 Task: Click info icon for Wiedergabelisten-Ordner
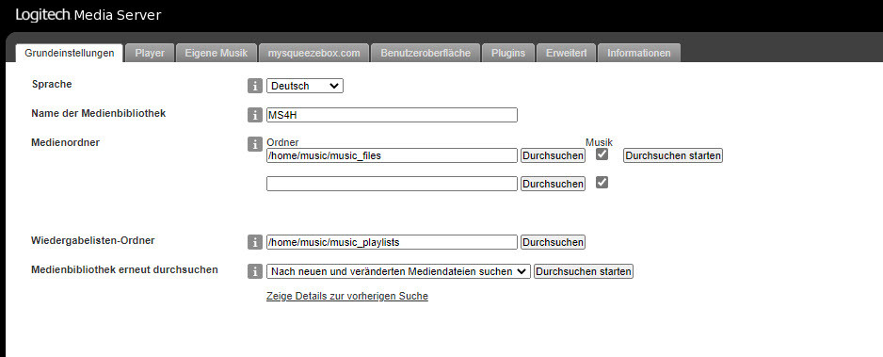(255, 242)
